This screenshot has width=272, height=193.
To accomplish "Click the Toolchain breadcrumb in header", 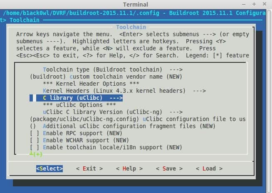I will [25, 20].
